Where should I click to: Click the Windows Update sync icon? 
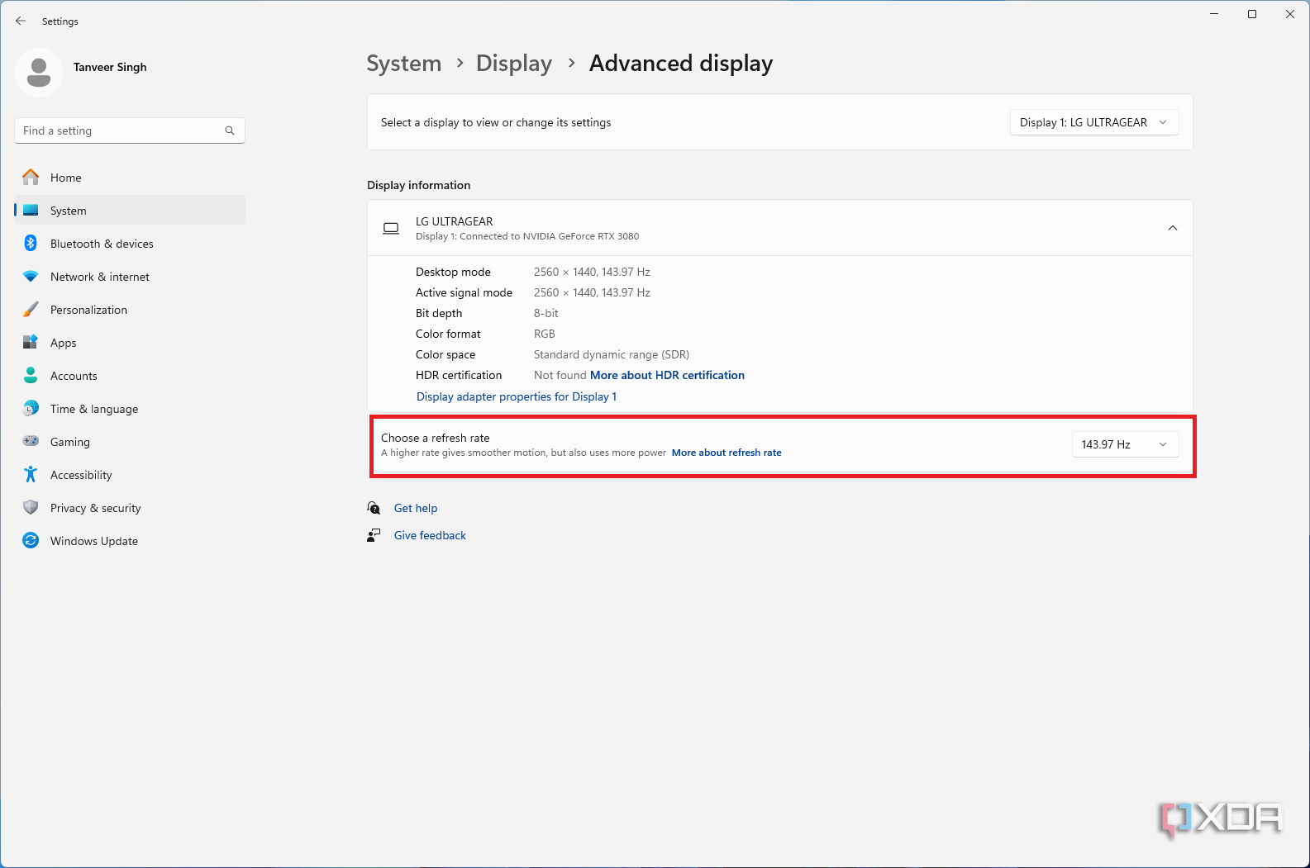pos(31,540)
